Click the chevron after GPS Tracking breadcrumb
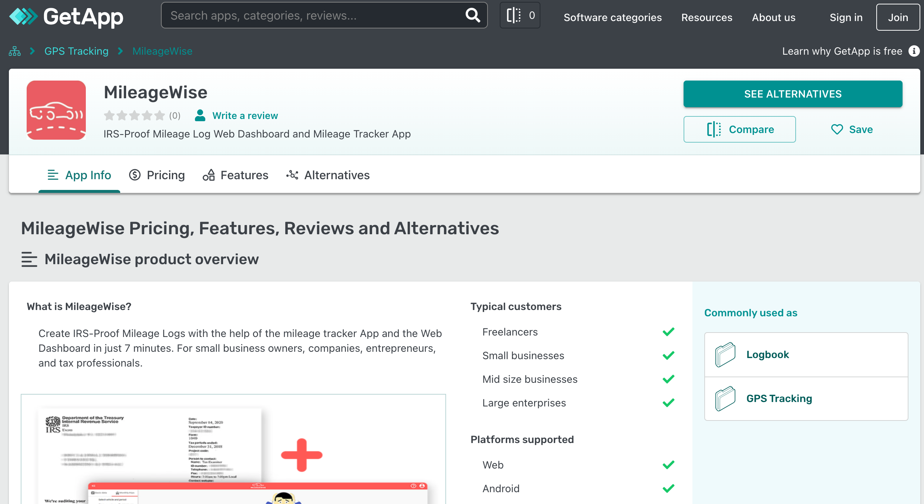Image resolution: width=924 pixels, height=504 pixels. click(120, 51)
